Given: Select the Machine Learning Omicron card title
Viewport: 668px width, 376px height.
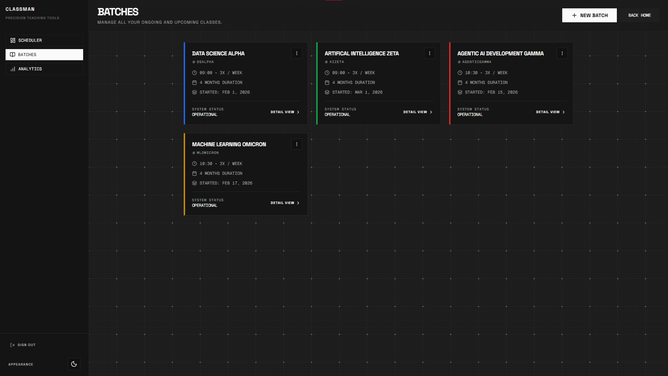Looking at the screenshot, I should pyautogui.click(x=229, y=144).
